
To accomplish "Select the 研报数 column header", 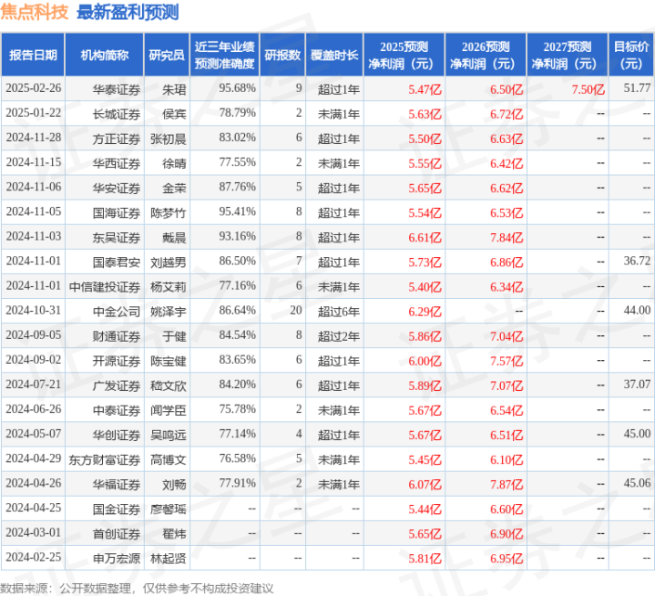I will tap(282, 55).
